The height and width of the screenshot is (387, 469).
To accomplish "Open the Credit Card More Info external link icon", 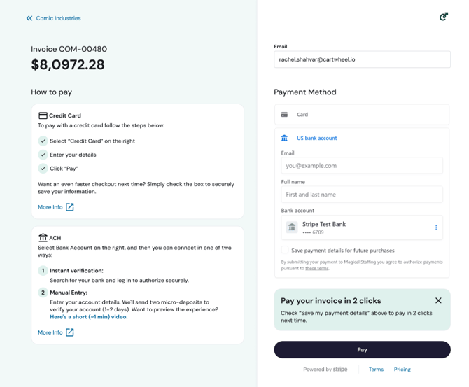I will (70, 207).
